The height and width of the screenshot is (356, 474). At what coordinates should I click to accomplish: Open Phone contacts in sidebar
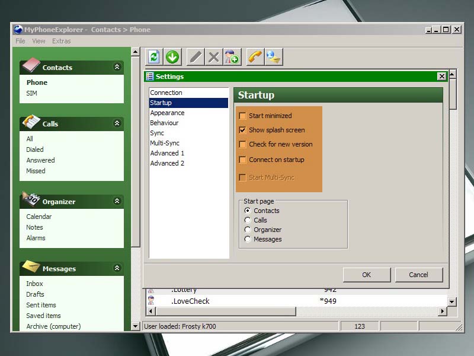point(37,82)
